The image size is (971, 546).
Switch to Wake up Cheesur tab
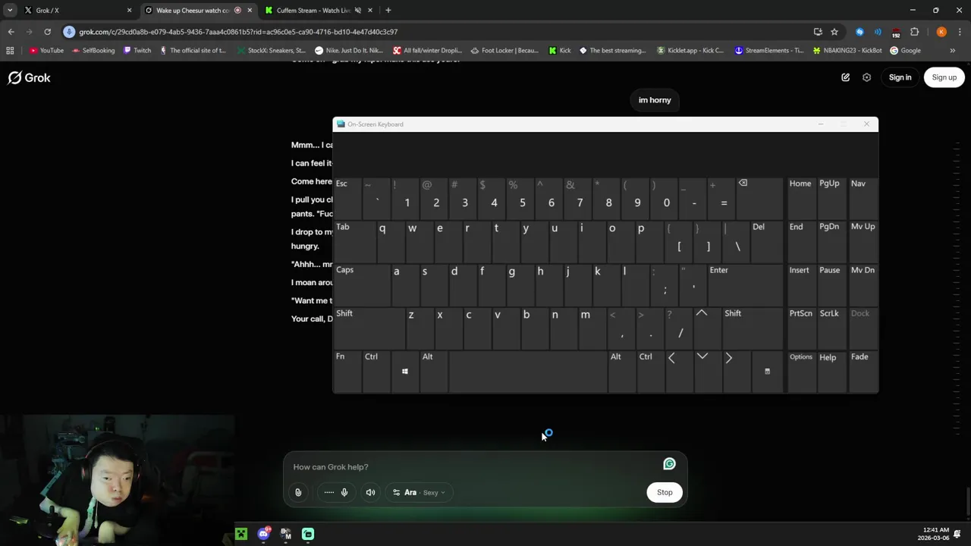(x=199, y=11)
